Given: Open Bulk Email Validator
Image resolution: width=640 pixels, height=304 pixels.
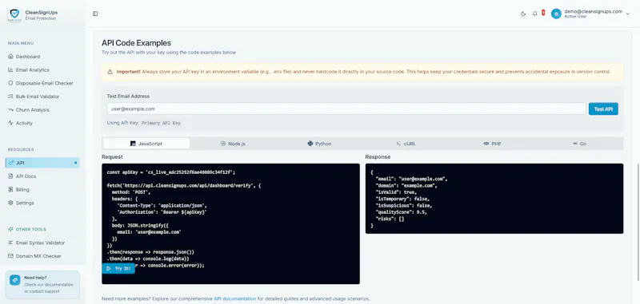Looking at the screenshot, I should pos(42,97).
